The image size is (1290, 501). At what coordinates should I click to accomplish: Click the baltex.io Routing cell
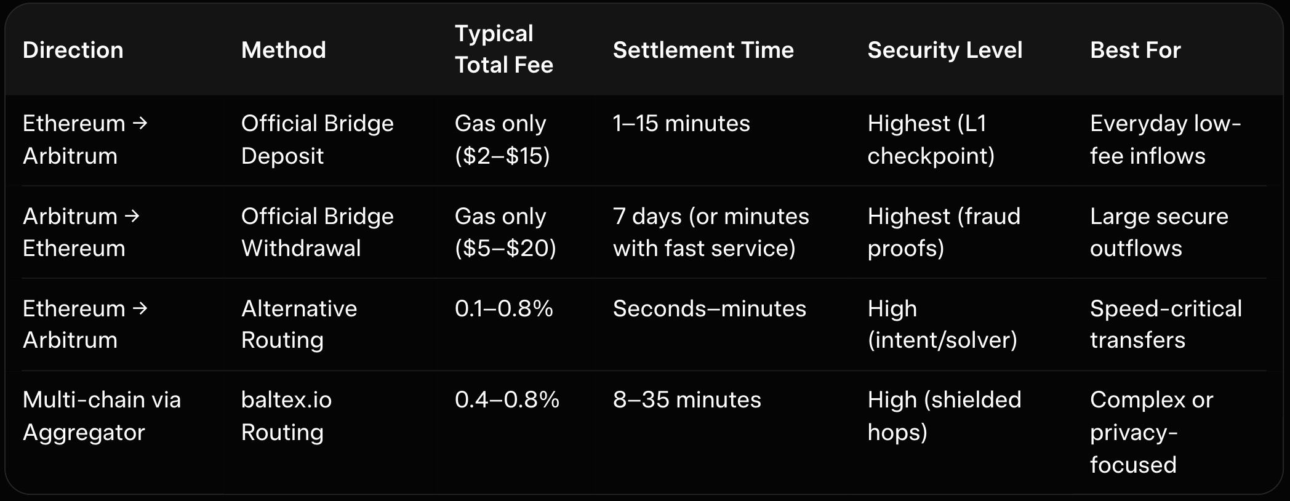pyautogui.click(x=286, y=416)
